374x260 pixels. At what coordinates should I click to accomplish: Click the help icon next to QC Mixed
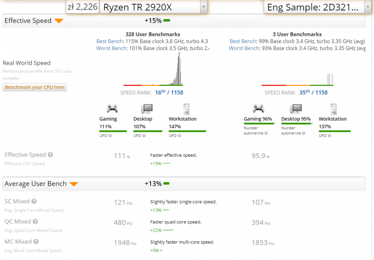[x=35, y=222]
